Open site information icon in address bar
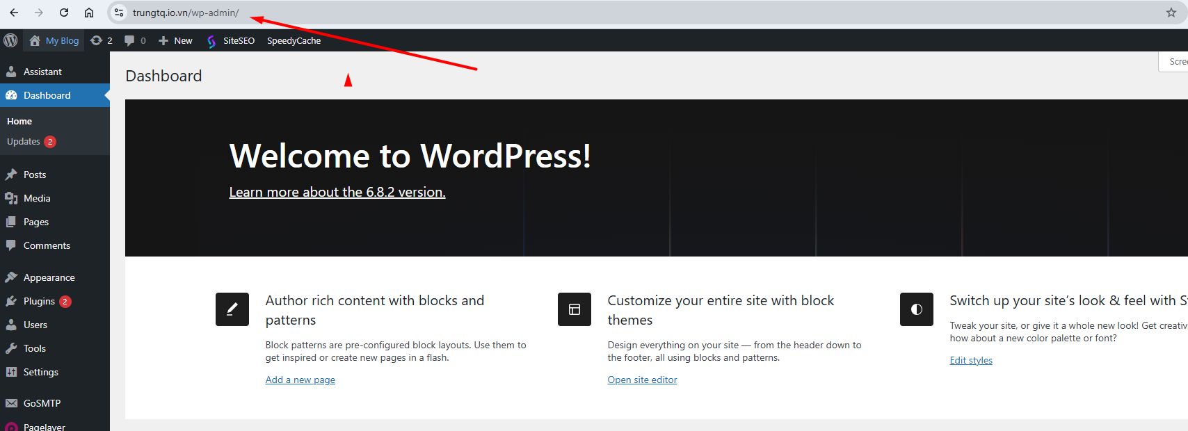 (119, 13)
